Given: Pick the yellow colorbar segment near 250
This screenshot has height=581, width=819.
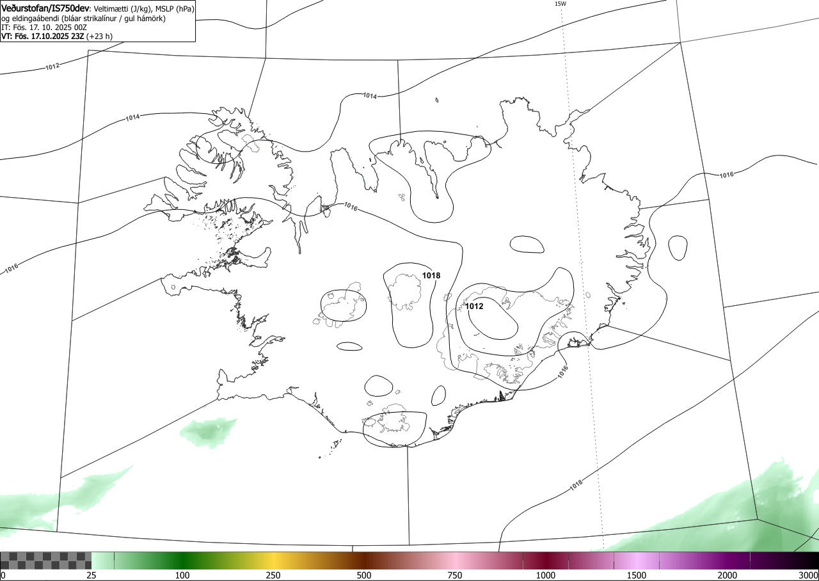Looking at the screenshot, I should tap(273, 561).
